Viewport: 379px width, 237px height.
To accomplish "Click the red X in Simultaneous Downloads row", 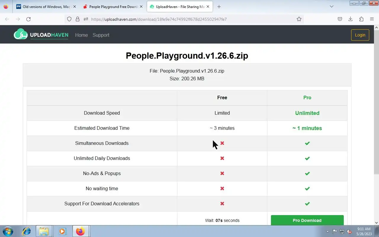I will [222, 143].
